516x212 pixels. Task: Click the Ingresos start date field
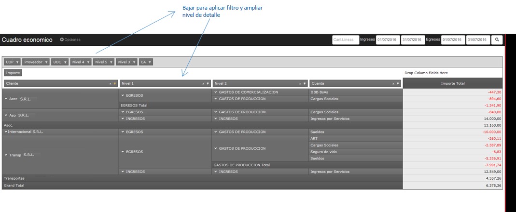click(388, 40)
